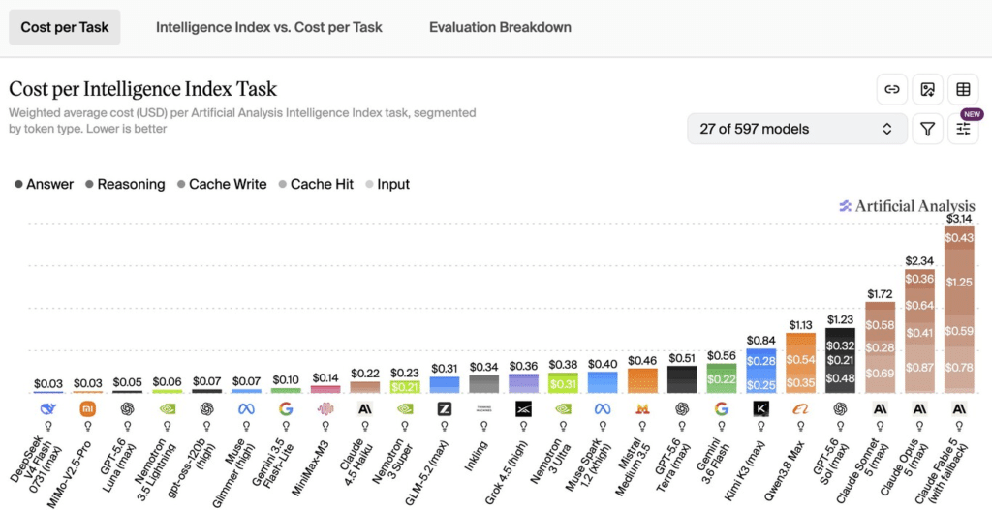Viewport: 992px width, 510px height.
Task: Expand the 27 of 597 models dropdown
Action: point(797,129)
